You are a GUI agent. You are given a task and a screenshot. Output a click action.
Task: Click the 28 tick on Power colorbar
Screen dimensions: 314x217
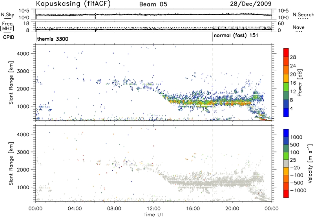pos(293,57)
